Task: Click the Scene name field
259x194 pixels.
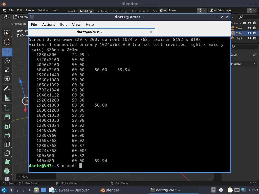Action: tap(182, 10)
